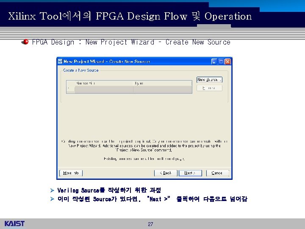The width and height of the screenshot is (305, 229).
Task: Go to previous step with Back
Action: pyautogui.click(x=166, y=173)
